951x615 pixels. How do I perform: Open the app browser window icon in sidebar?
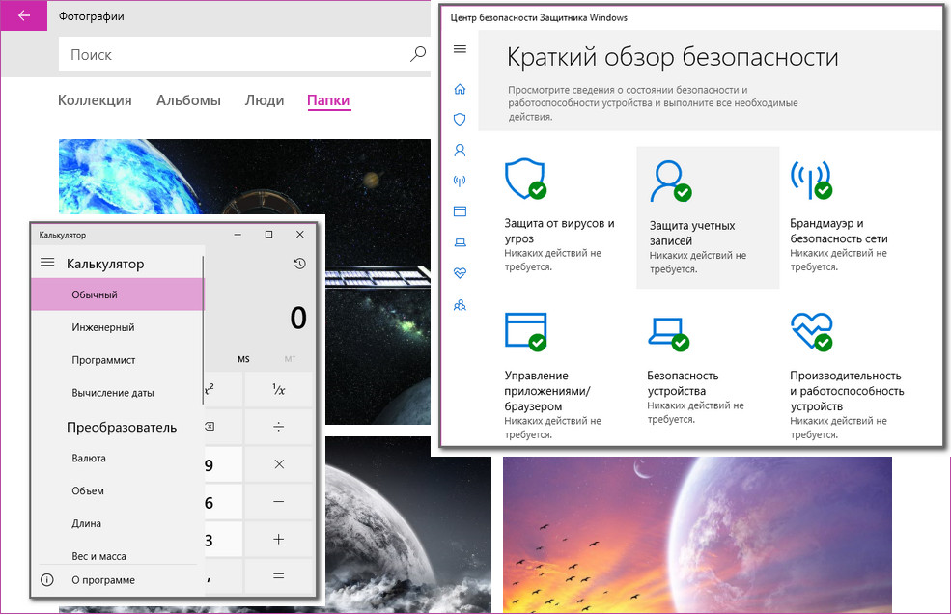coord(460,211)
